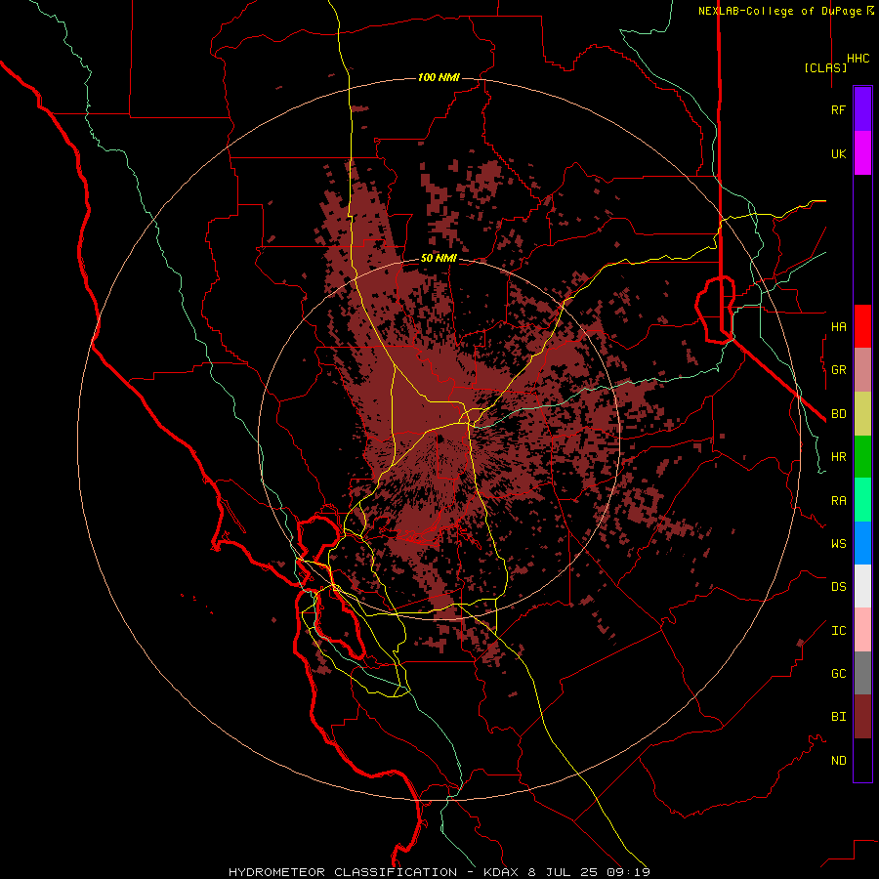
Task: Click the Hydrometeor Classification title caption
Action: pos(439,872)
